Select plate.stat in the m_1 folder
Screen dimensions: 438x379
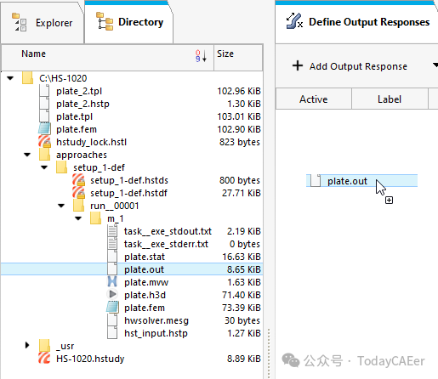pyautogui.click(x=145, y=257)
